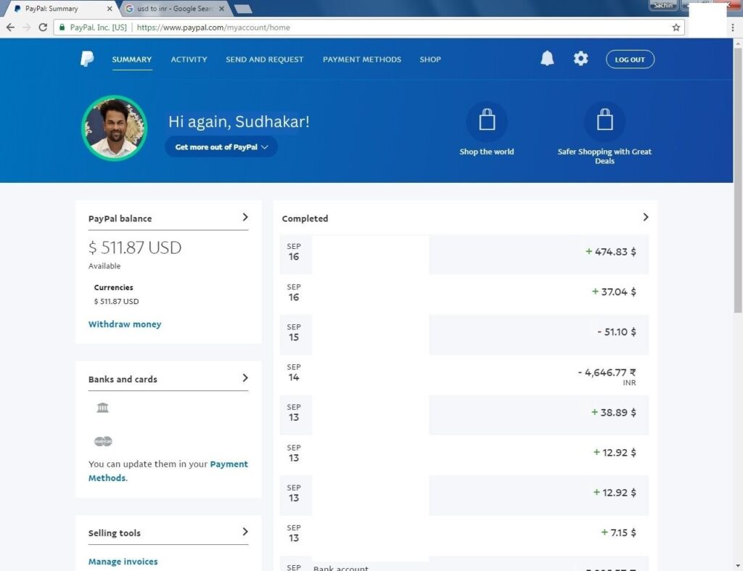Open PayPal home via the PayPal logo
This screenshot has width=743, height=571.
[86, 59]
